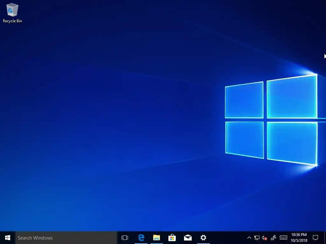Open the touch keyboard tray icon
This screenshot has height=244, width=326.
[x=283, y=238]
